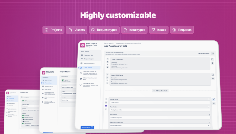Click the Better search breadcrumb link

coord(109,43)
